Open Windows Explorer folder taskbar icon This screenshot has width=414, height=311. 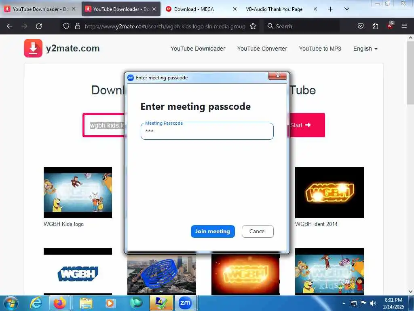tap(86, 303)
